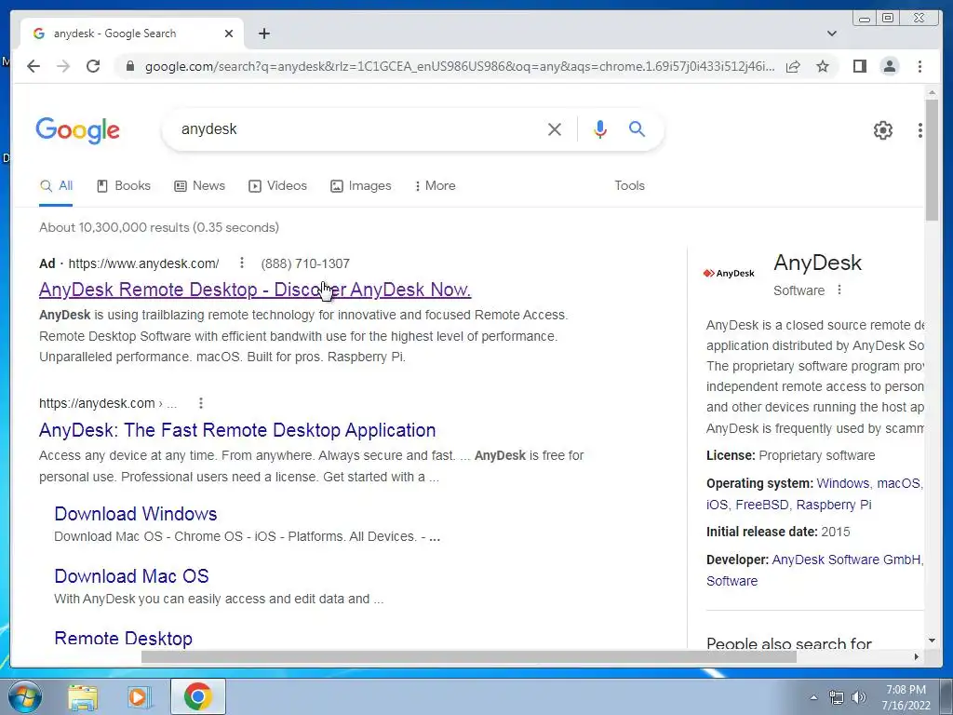Select the All results tab
Viewport: 953px width, 715px height.
tap(56, 186)
